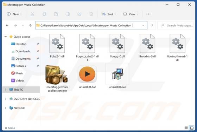Click the libvorbis-0.dll filename text
197x132 pixels.
tap(147, 57)
